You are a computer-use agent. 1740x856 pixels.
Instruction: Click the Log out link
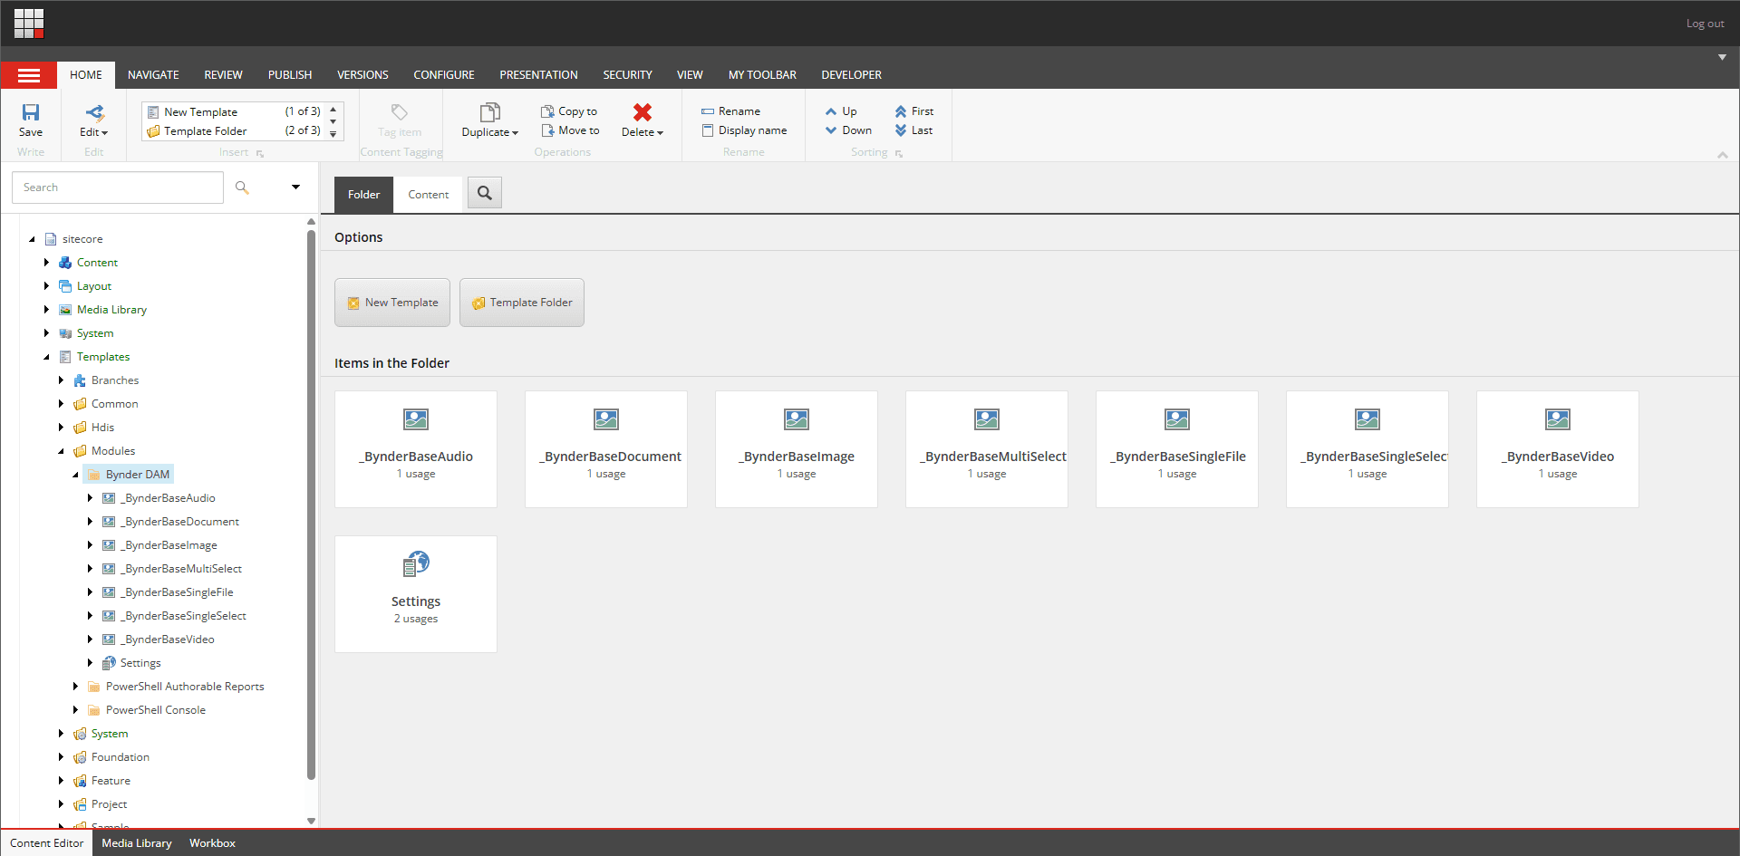(x=1705, y=24)
